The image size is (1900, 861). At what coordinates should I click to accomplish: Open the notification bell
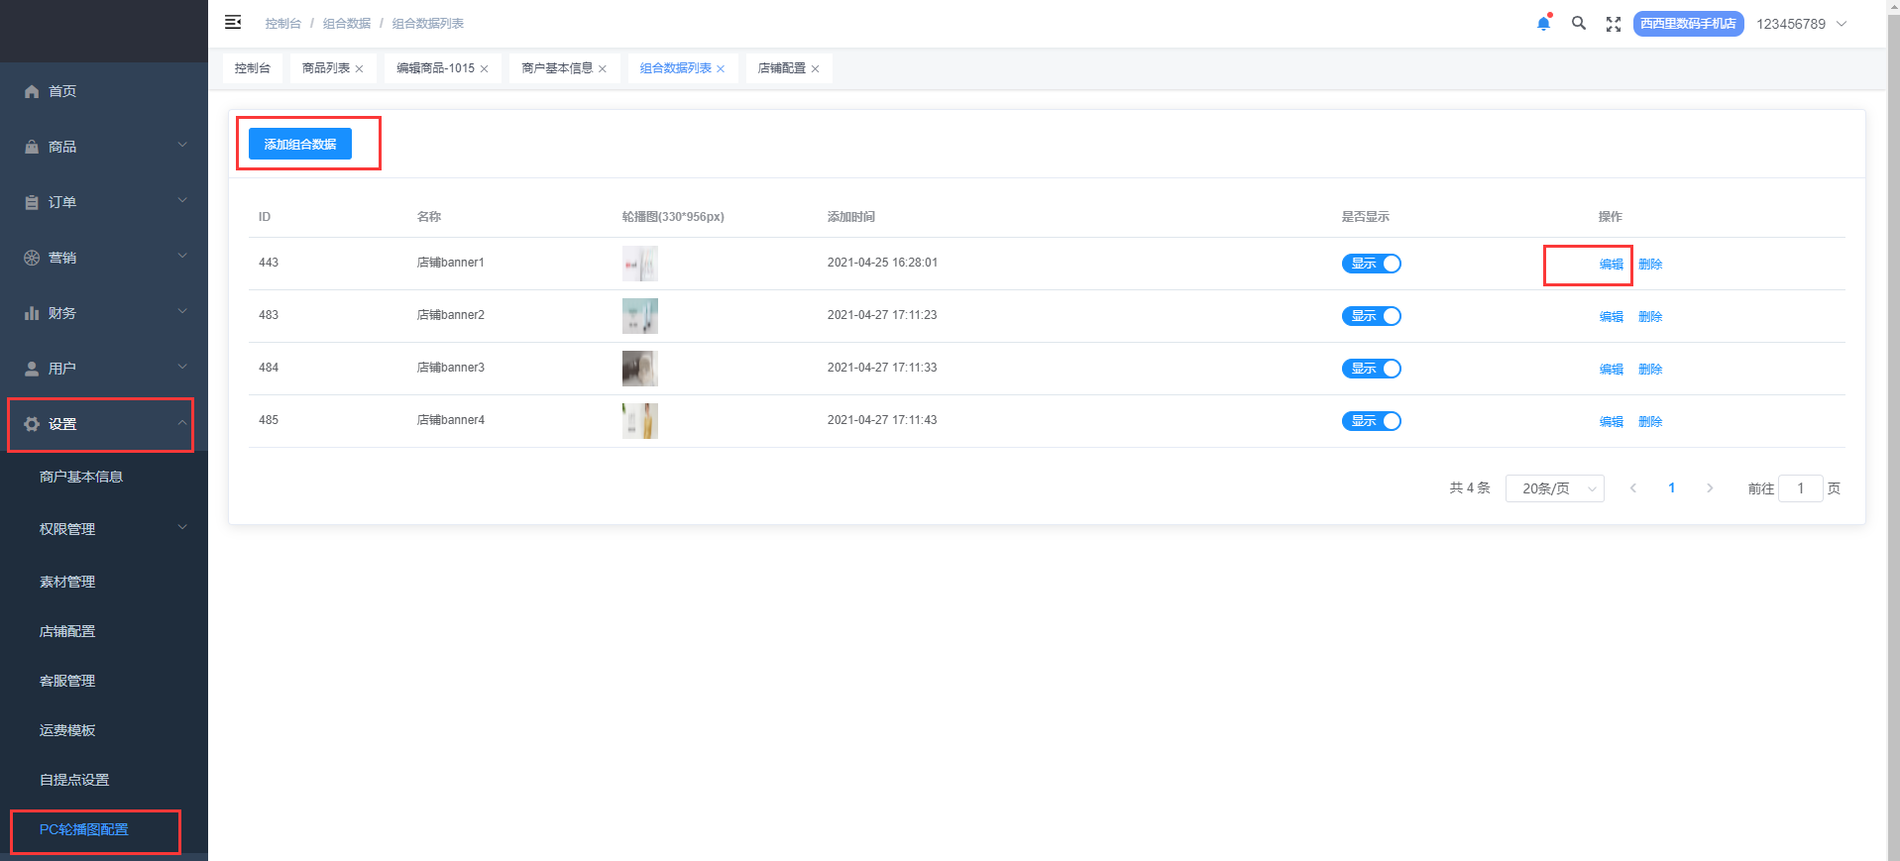pos(1543,24)
